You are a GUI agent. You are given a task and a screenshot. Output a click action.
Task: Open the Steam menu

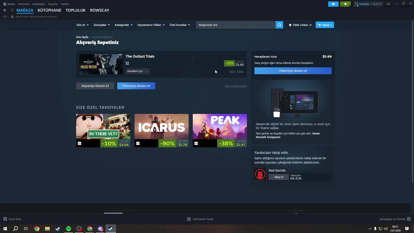11,4
